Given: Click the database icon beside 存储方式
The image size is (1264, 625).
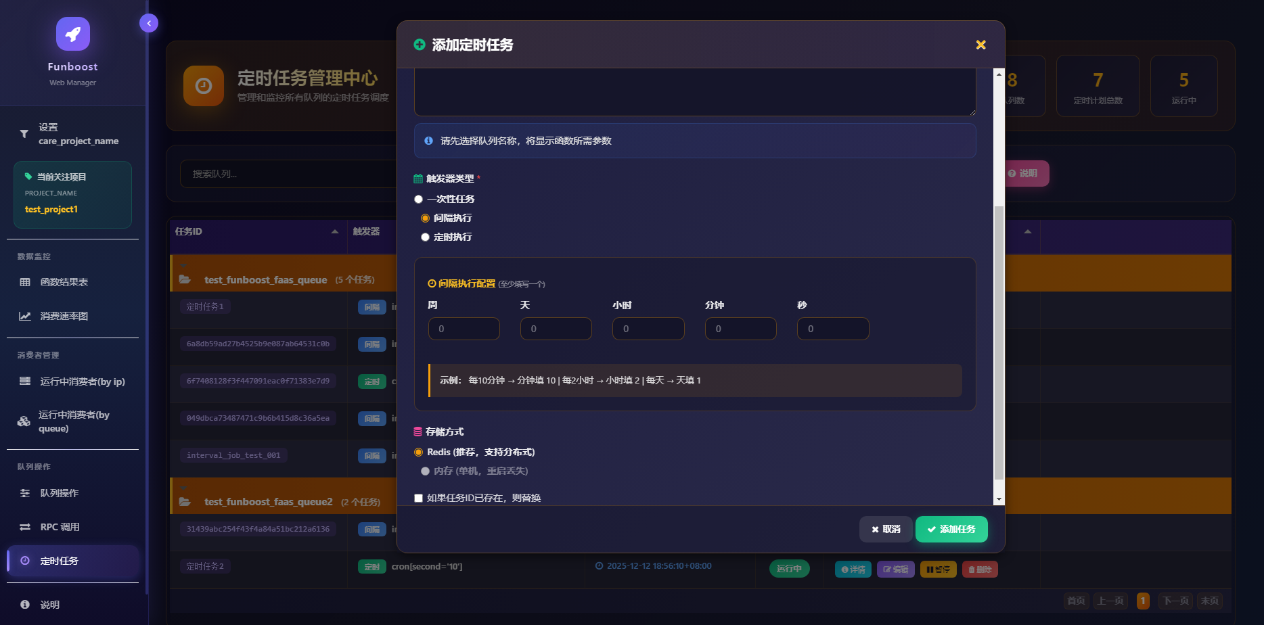Looking at the screenshot, I should pos(417,432).
